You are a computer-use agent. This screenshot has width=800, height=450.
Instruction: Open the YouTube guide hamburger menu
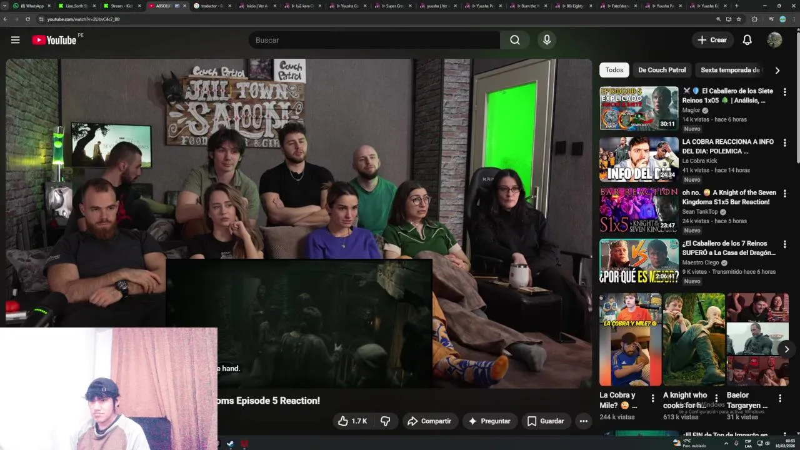pos(15,40)
